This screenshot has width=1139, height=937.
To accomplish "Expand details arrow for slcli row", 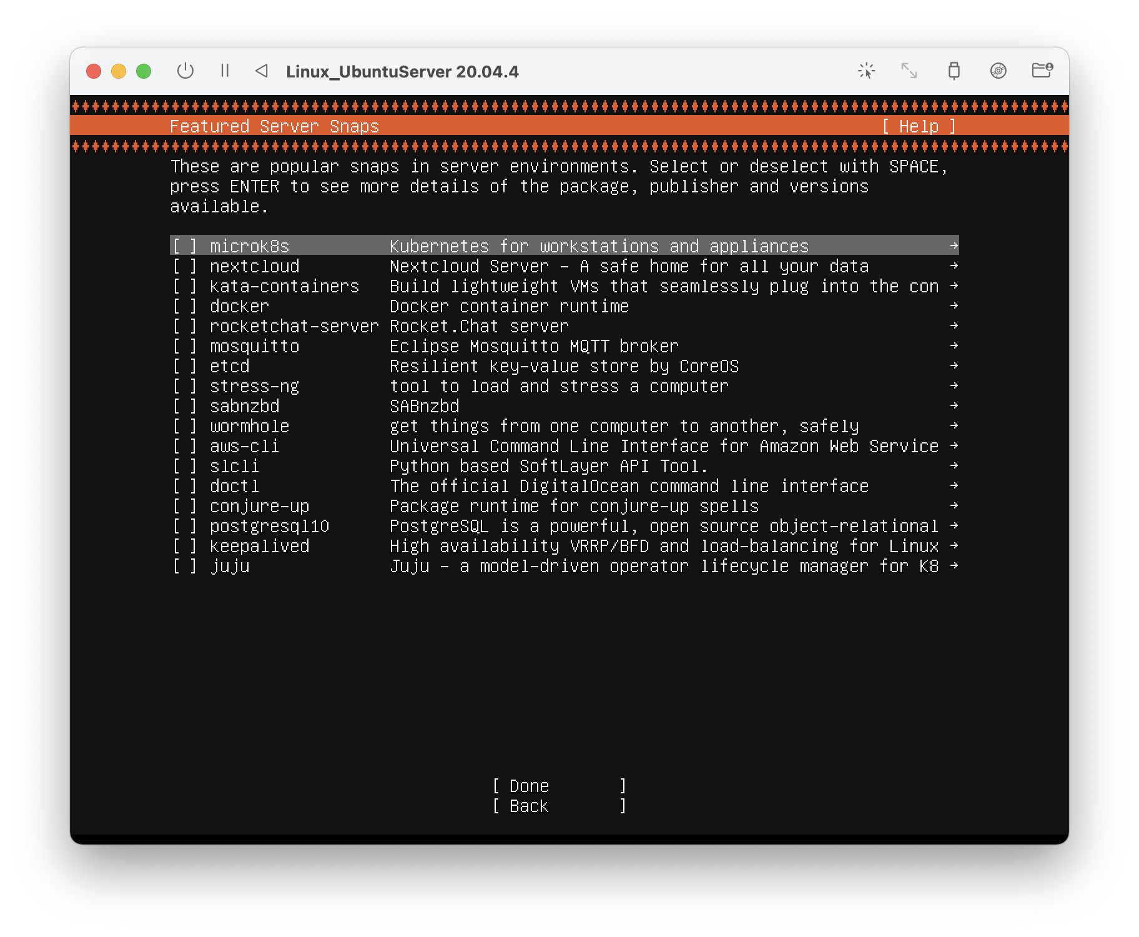I will 954,465.
